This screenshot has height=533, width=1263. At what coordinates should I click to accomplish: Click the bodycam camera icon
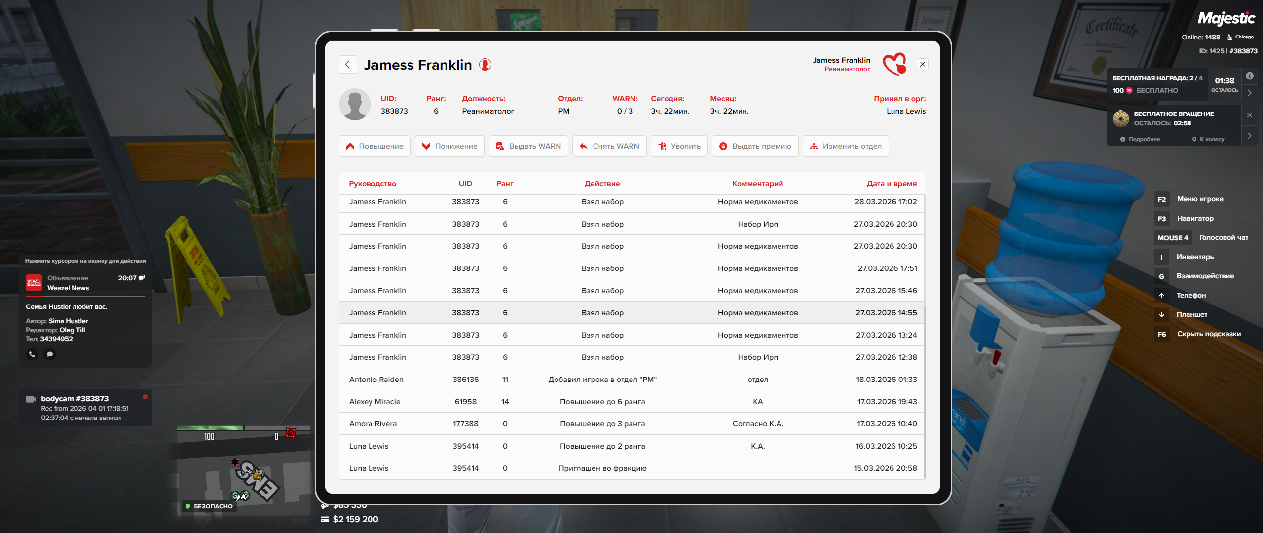point(31,399)
